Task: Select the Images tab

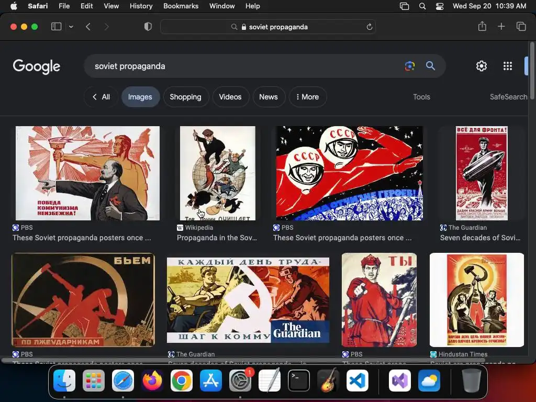Action: (140, 97)
